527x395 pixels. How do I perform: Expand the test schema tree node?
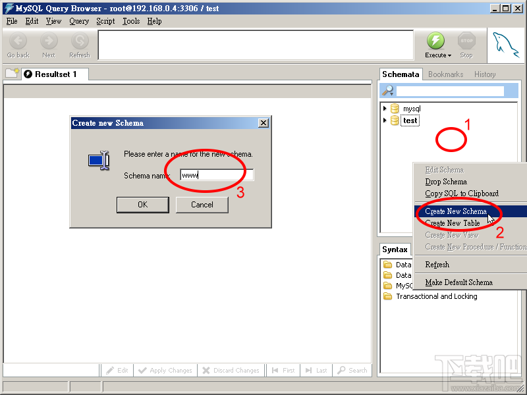385,120
